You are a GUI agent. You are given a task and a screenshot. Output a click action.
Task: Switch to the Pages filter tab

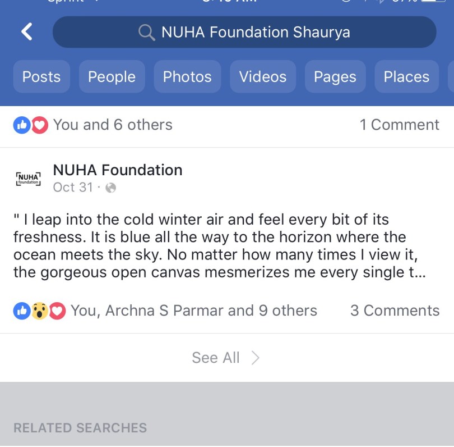coord(335,77)
